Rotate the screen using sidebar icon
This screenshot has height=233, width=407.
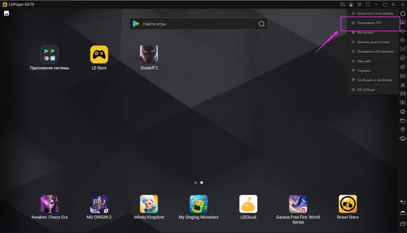[403, 138]
